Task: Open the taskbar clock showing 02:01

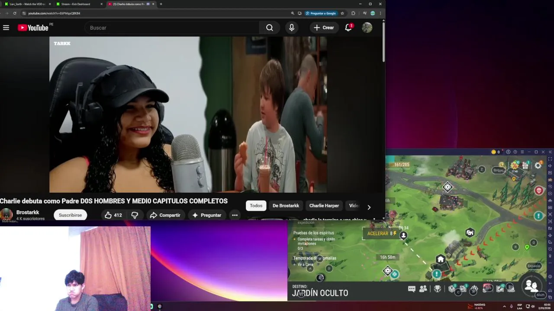Action: point(544,306)
